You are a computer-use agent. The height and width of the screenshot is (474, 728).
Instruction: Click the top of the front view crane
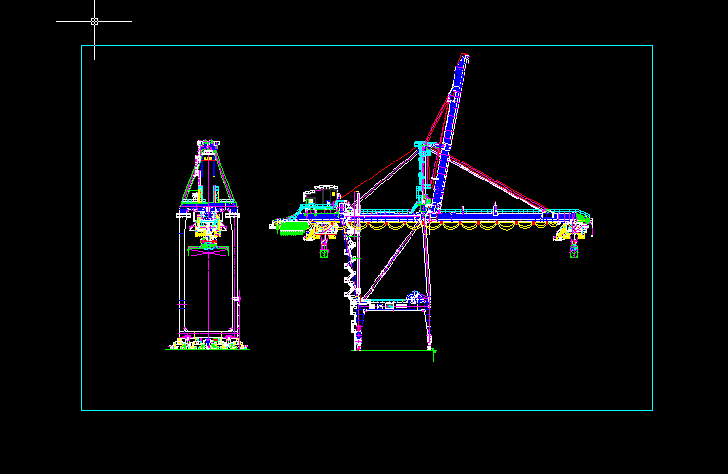pyautogui.click(x=207, y=144)
